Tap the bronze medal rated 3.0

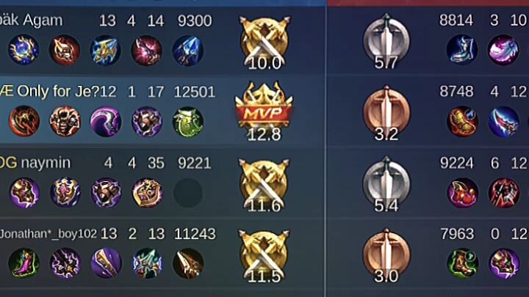coord(386,256)
